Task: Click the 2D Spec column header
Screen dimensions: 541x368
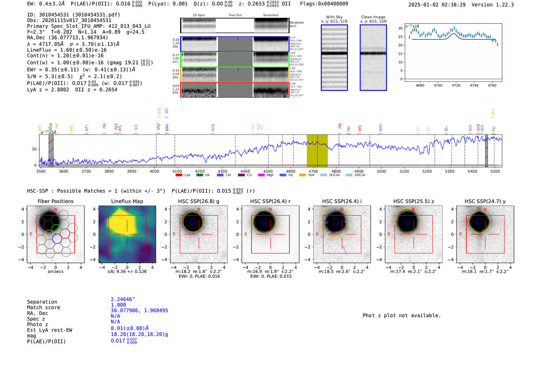Action: (199, 15)
